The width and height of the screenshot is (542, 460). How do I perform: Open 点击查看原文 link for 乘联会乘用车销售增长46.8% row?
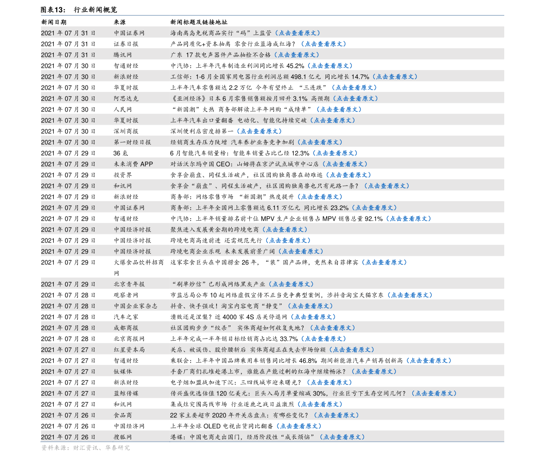tap(429, 361)
